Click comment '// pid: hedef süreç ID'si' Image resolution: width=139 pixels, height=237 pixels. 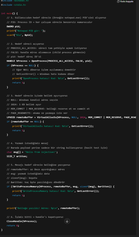pos(24,57)
